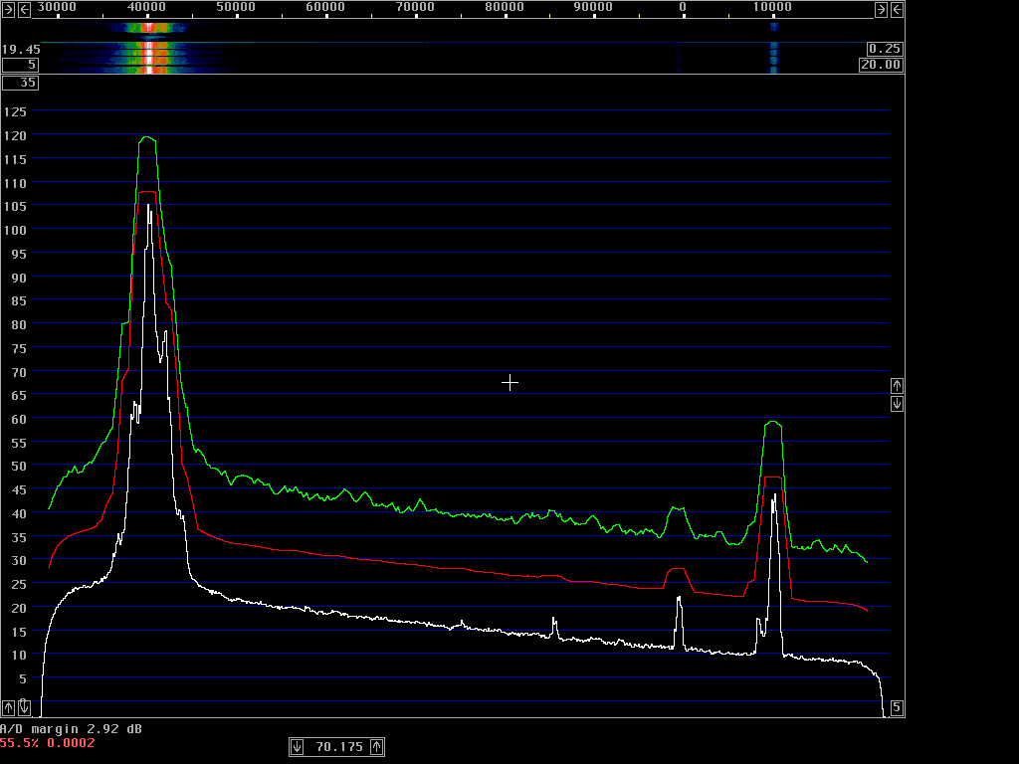Click the 0.25 waterfall gain box

(885, 49)
